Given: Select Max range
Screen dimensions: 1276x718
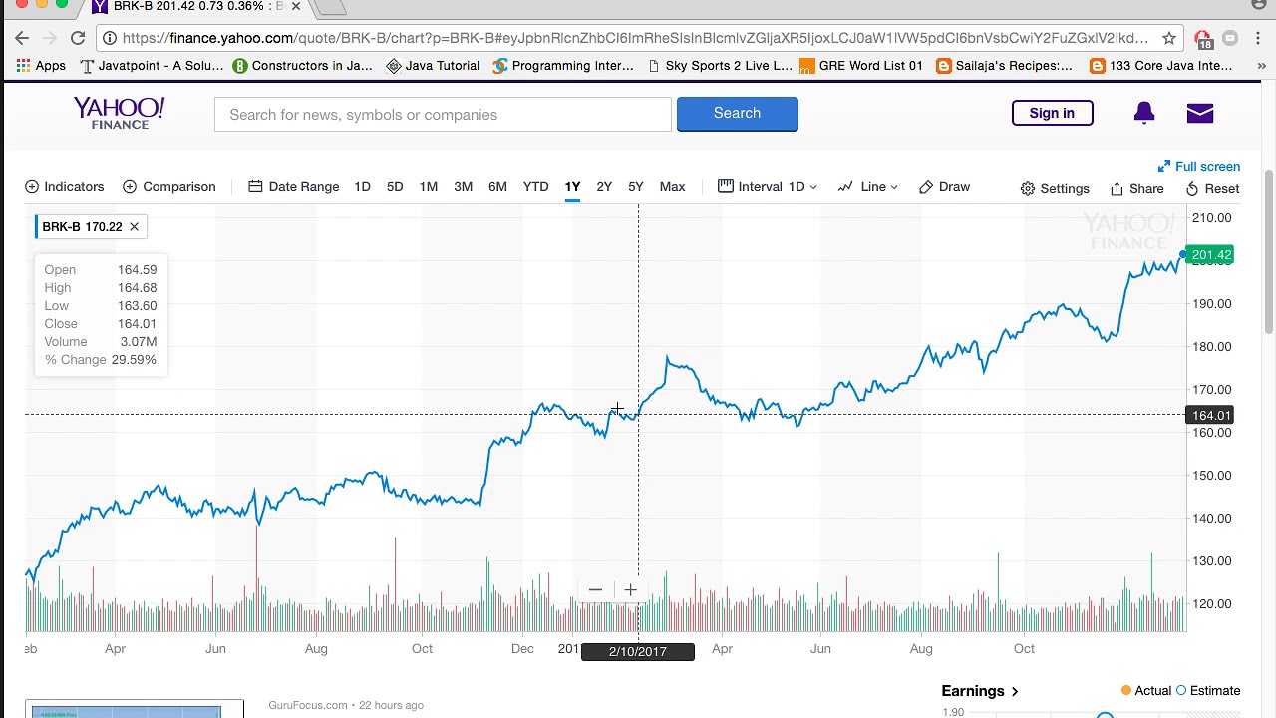Looking at the screenshot, I should (672, 187).
